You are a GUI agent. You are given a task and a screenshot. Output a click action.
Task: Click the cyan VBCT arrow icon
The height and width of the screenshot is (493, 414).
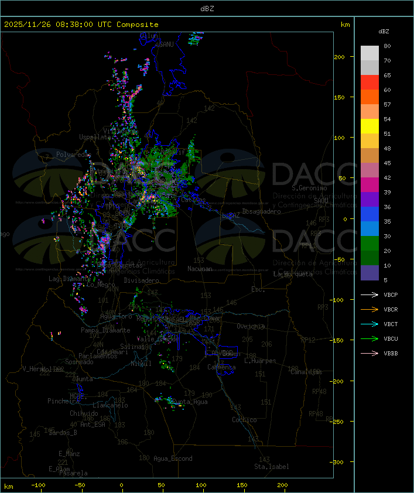pos(369,324)
